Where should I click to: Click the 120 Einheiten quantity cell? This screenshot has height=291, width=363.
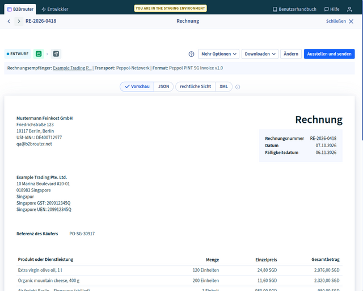[205, 270]
